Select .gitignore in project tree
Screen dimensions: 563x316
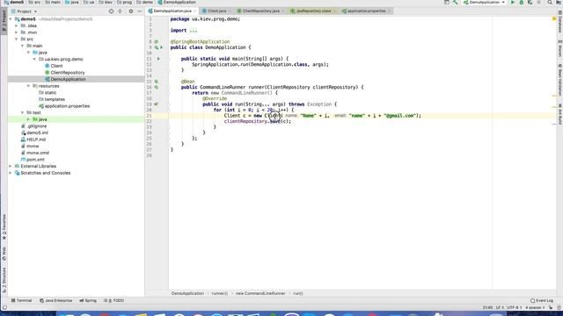33,126
